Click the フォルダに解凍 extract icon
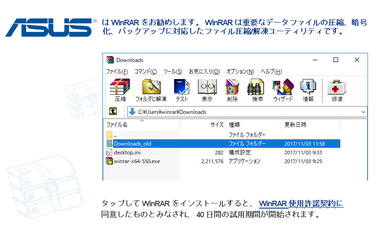Screen dimensions: 379x249 click(151, 90)
